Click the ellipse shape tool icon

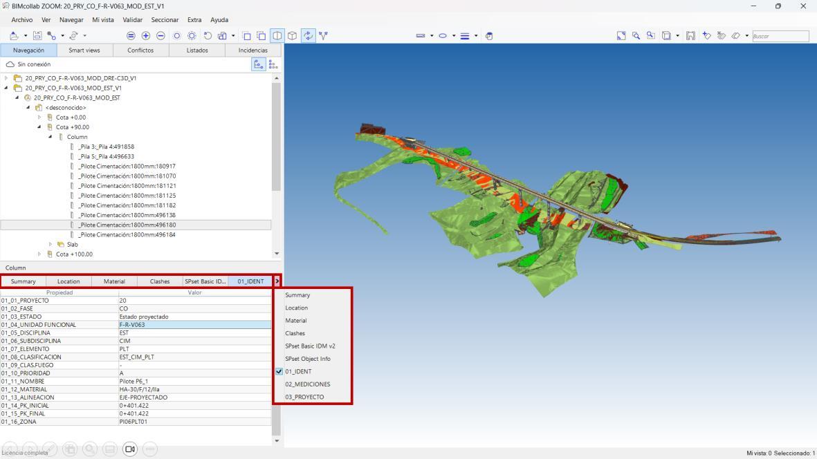(442, 36)
